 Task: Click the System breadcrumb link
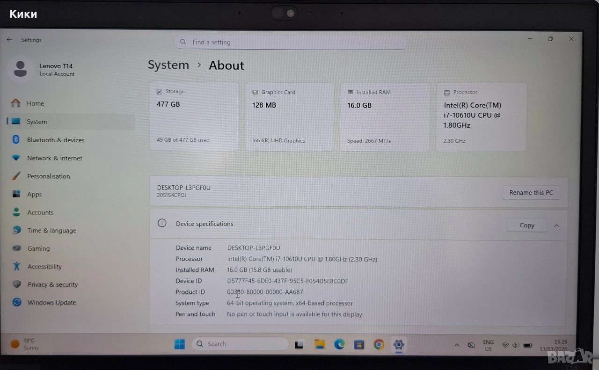(x=168, y=65)
